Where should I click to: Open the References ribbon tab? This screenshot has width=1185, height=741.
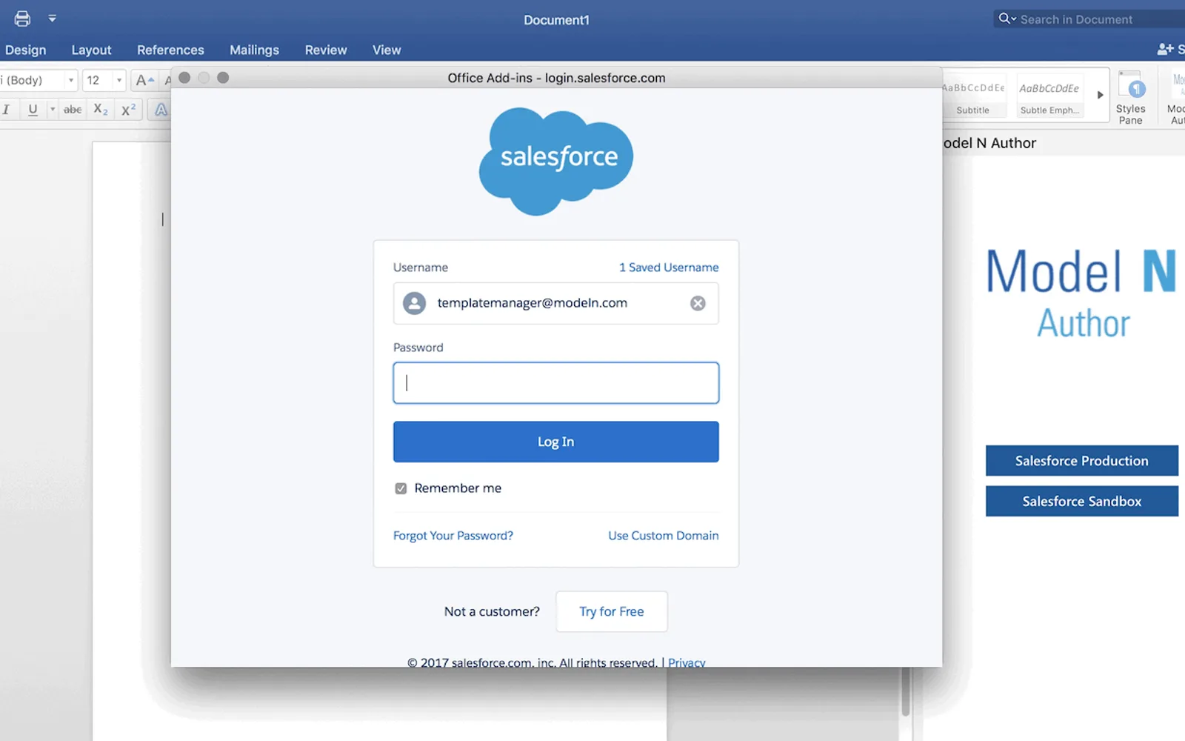[x=170, y=50]
